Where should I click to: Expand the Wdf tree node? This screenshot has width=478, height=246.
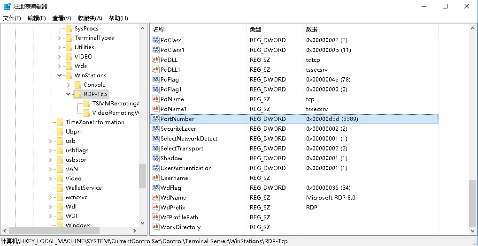[51, 207]
